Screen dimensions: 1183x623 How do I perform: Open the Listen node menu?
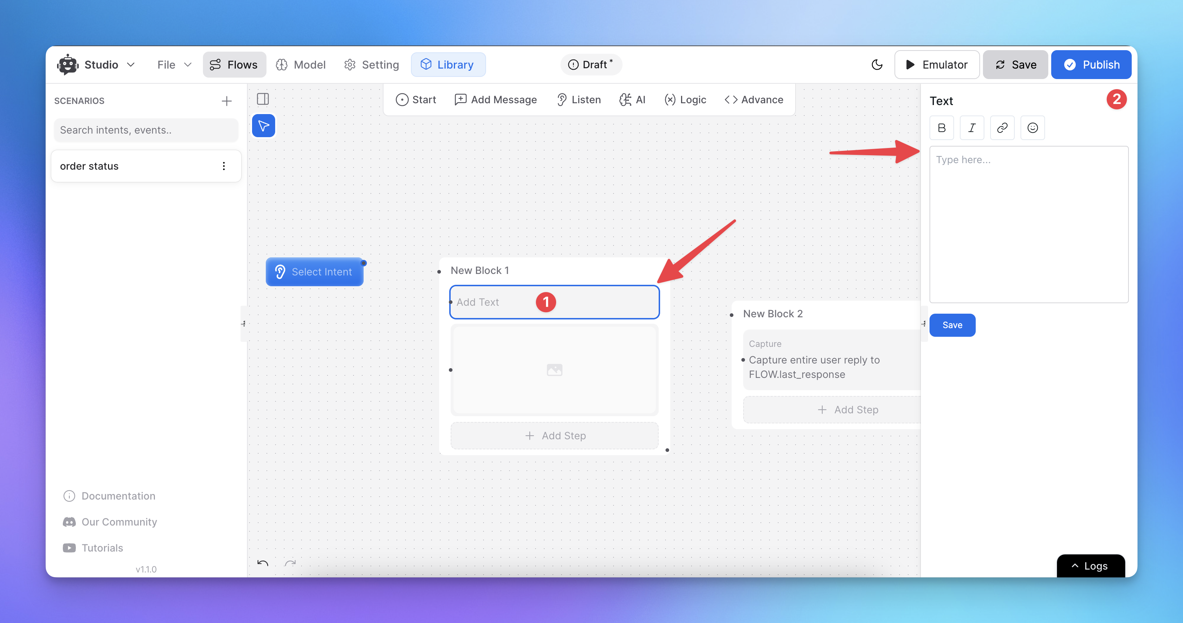point(578,100)
